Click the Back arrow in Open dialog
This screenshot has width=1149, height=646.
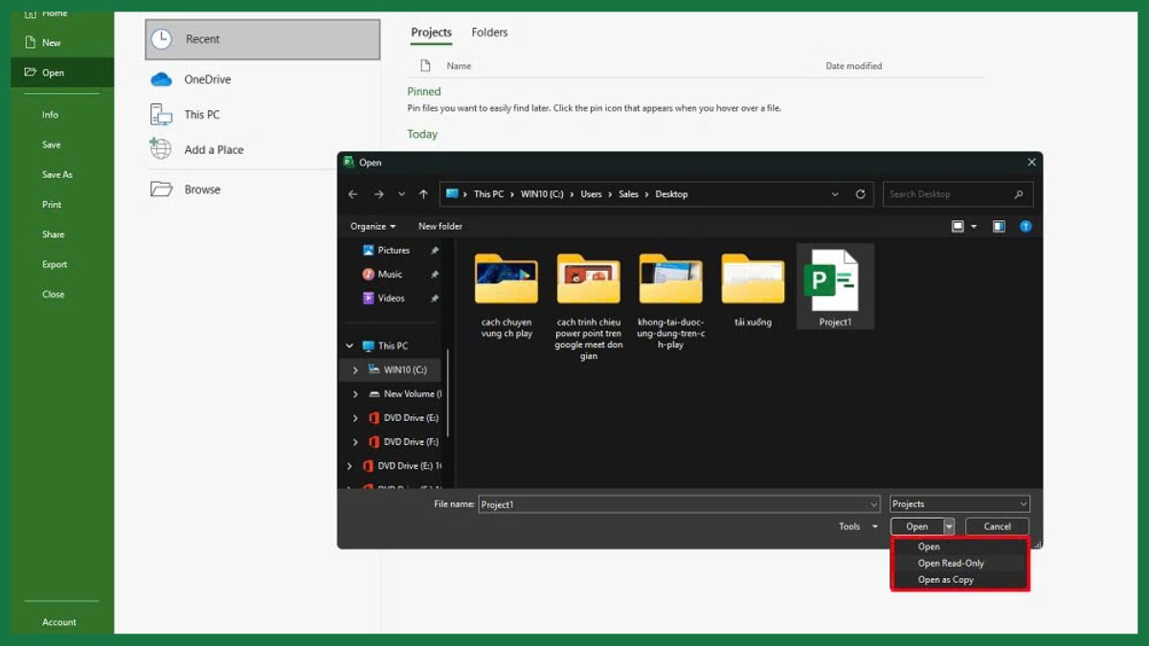[352, 194]
